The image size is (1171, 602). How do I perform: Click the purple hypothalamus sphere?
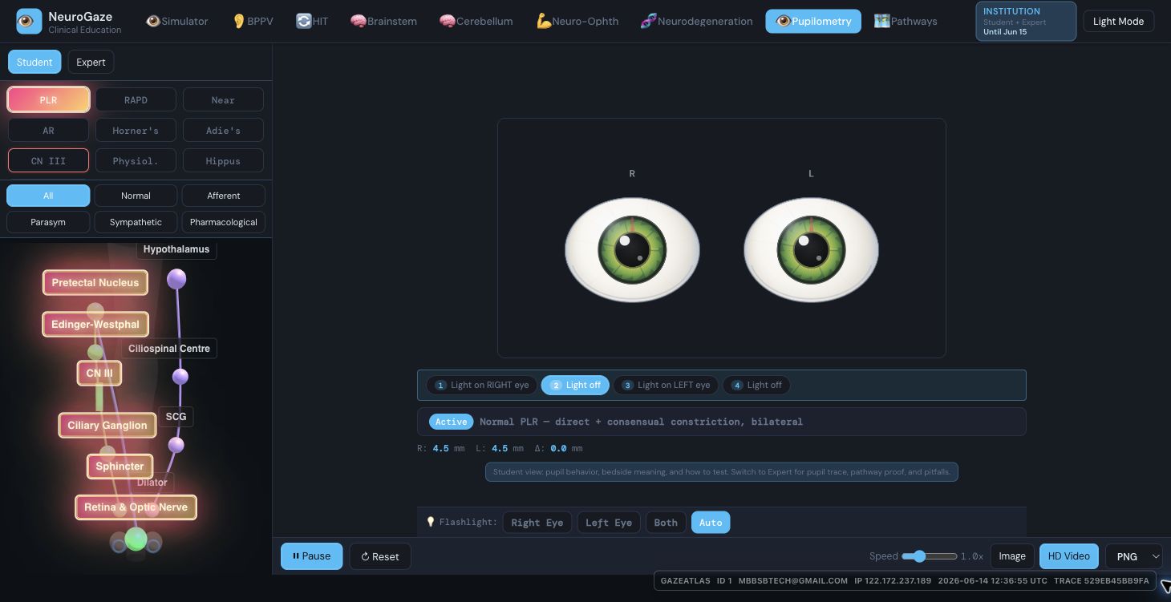(176, 279)
